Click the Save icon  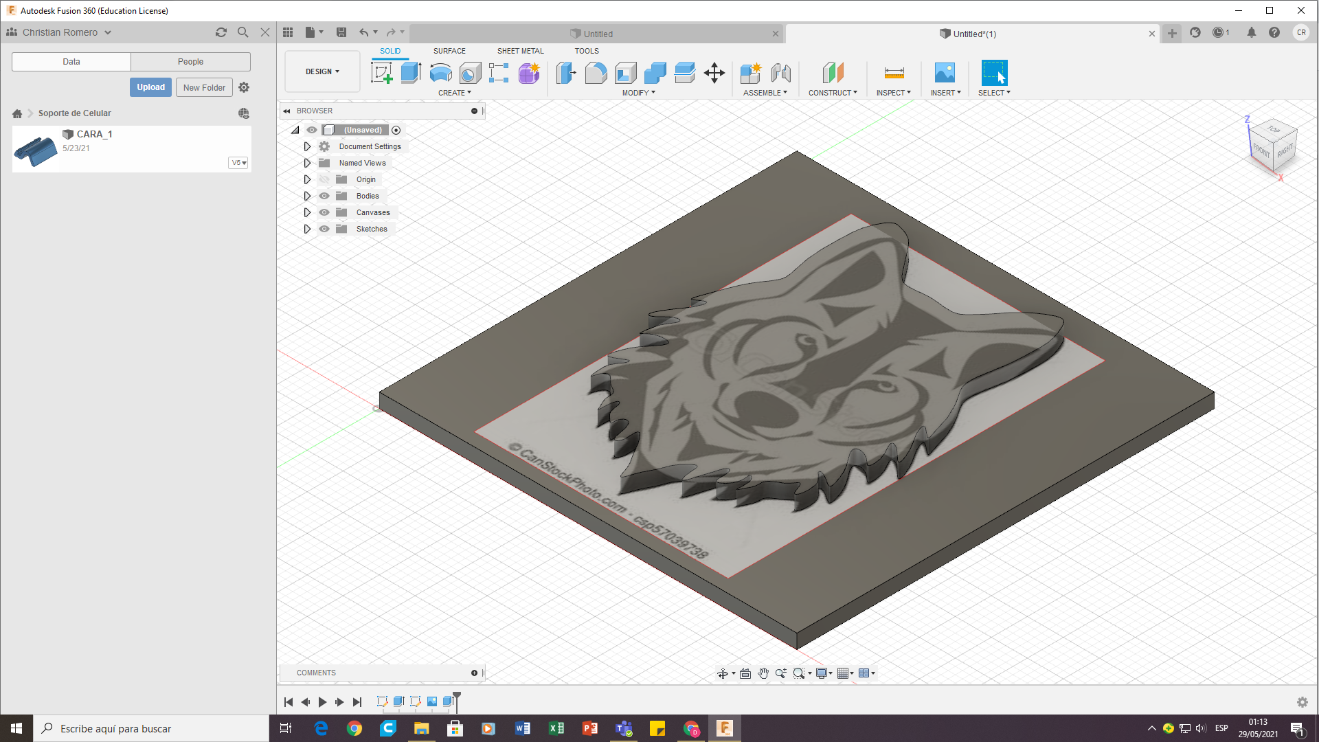(341, 32)
